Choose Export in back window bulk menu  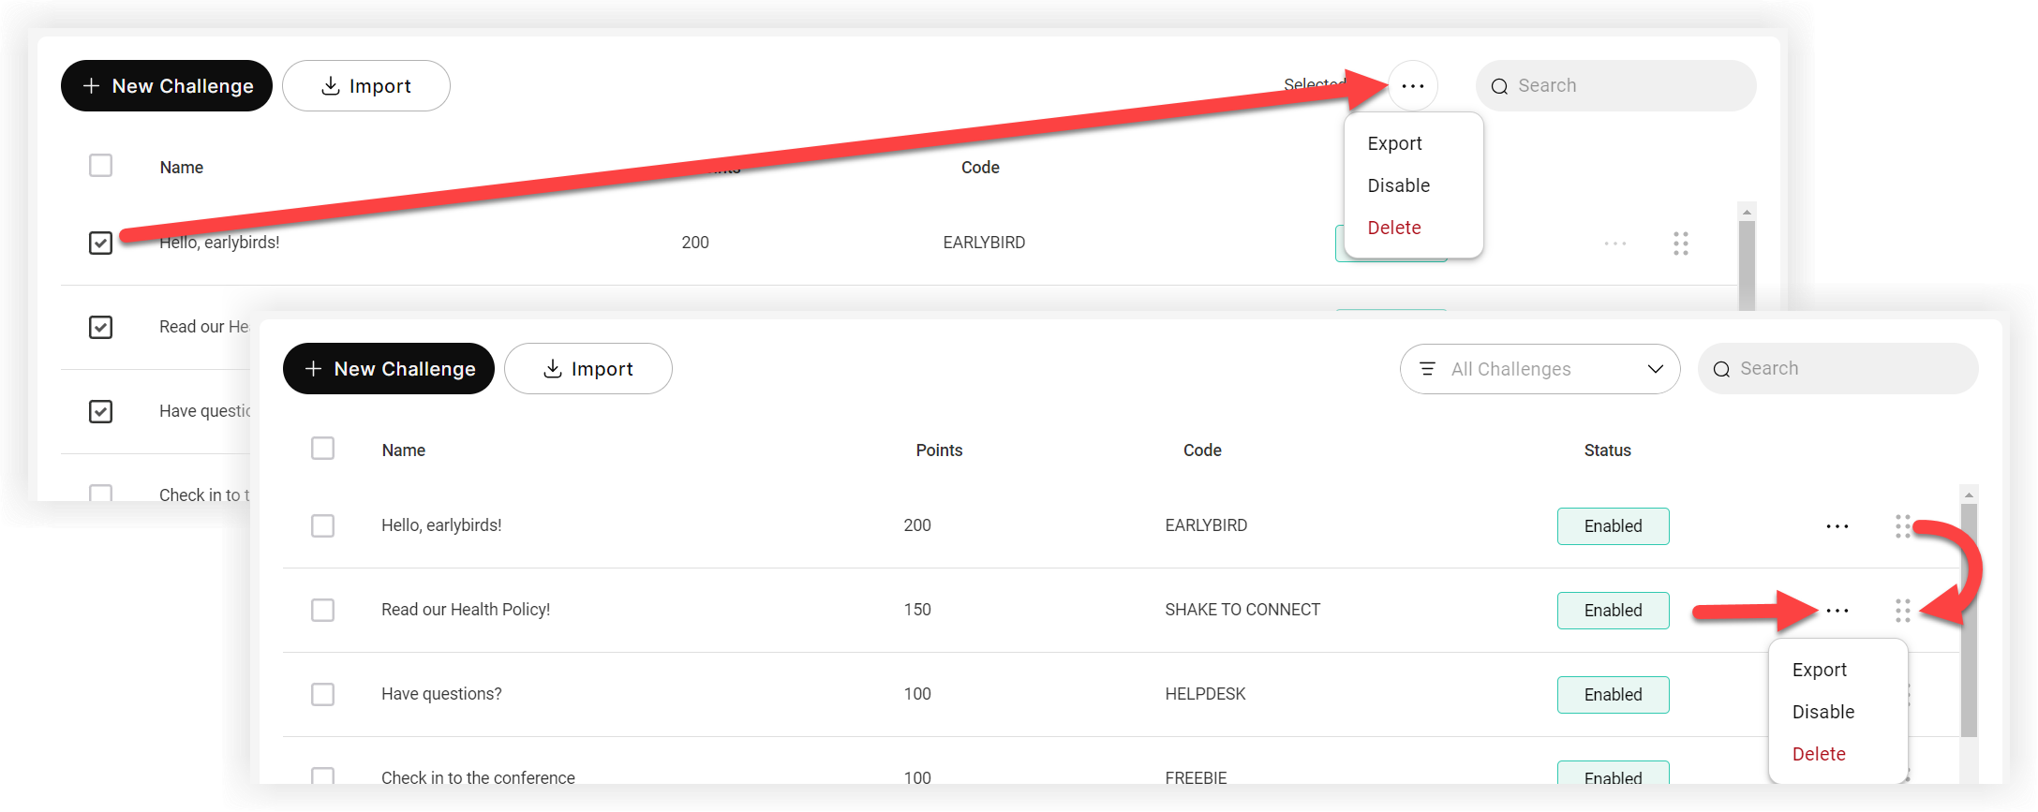pyautogui.click(x=1394, y=143)
